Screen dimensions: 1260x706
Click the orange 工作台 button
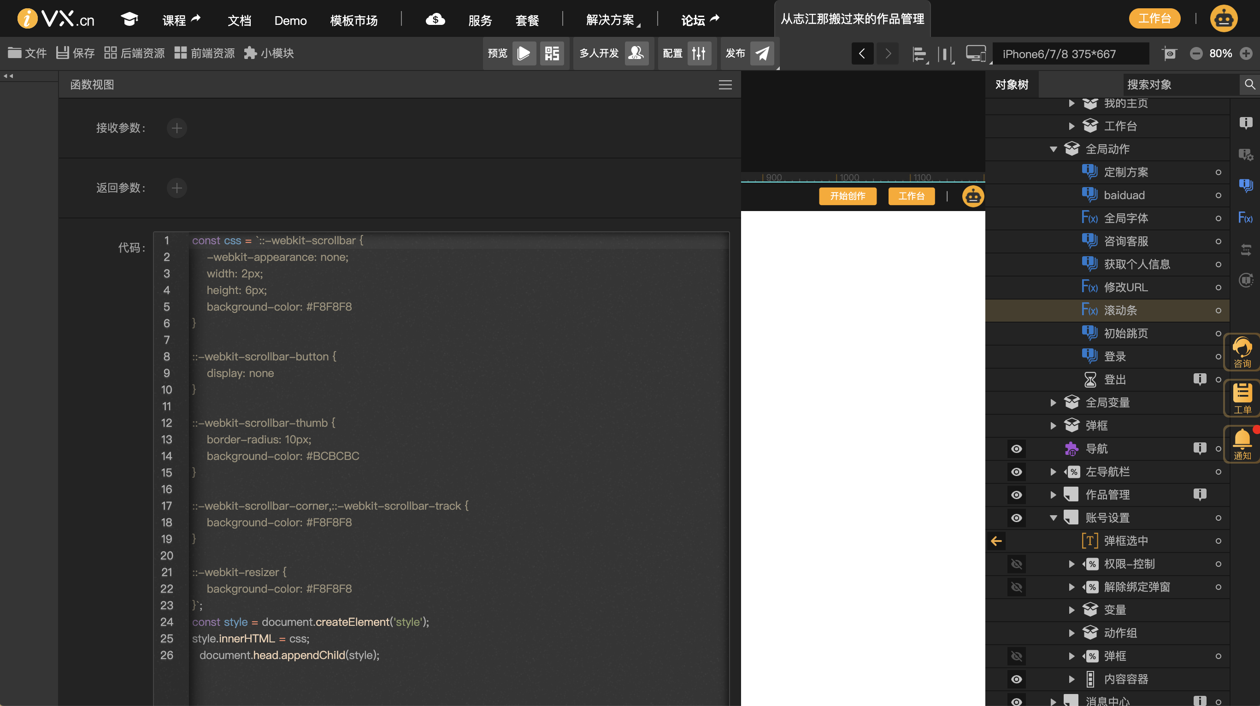pos(1154,18)
